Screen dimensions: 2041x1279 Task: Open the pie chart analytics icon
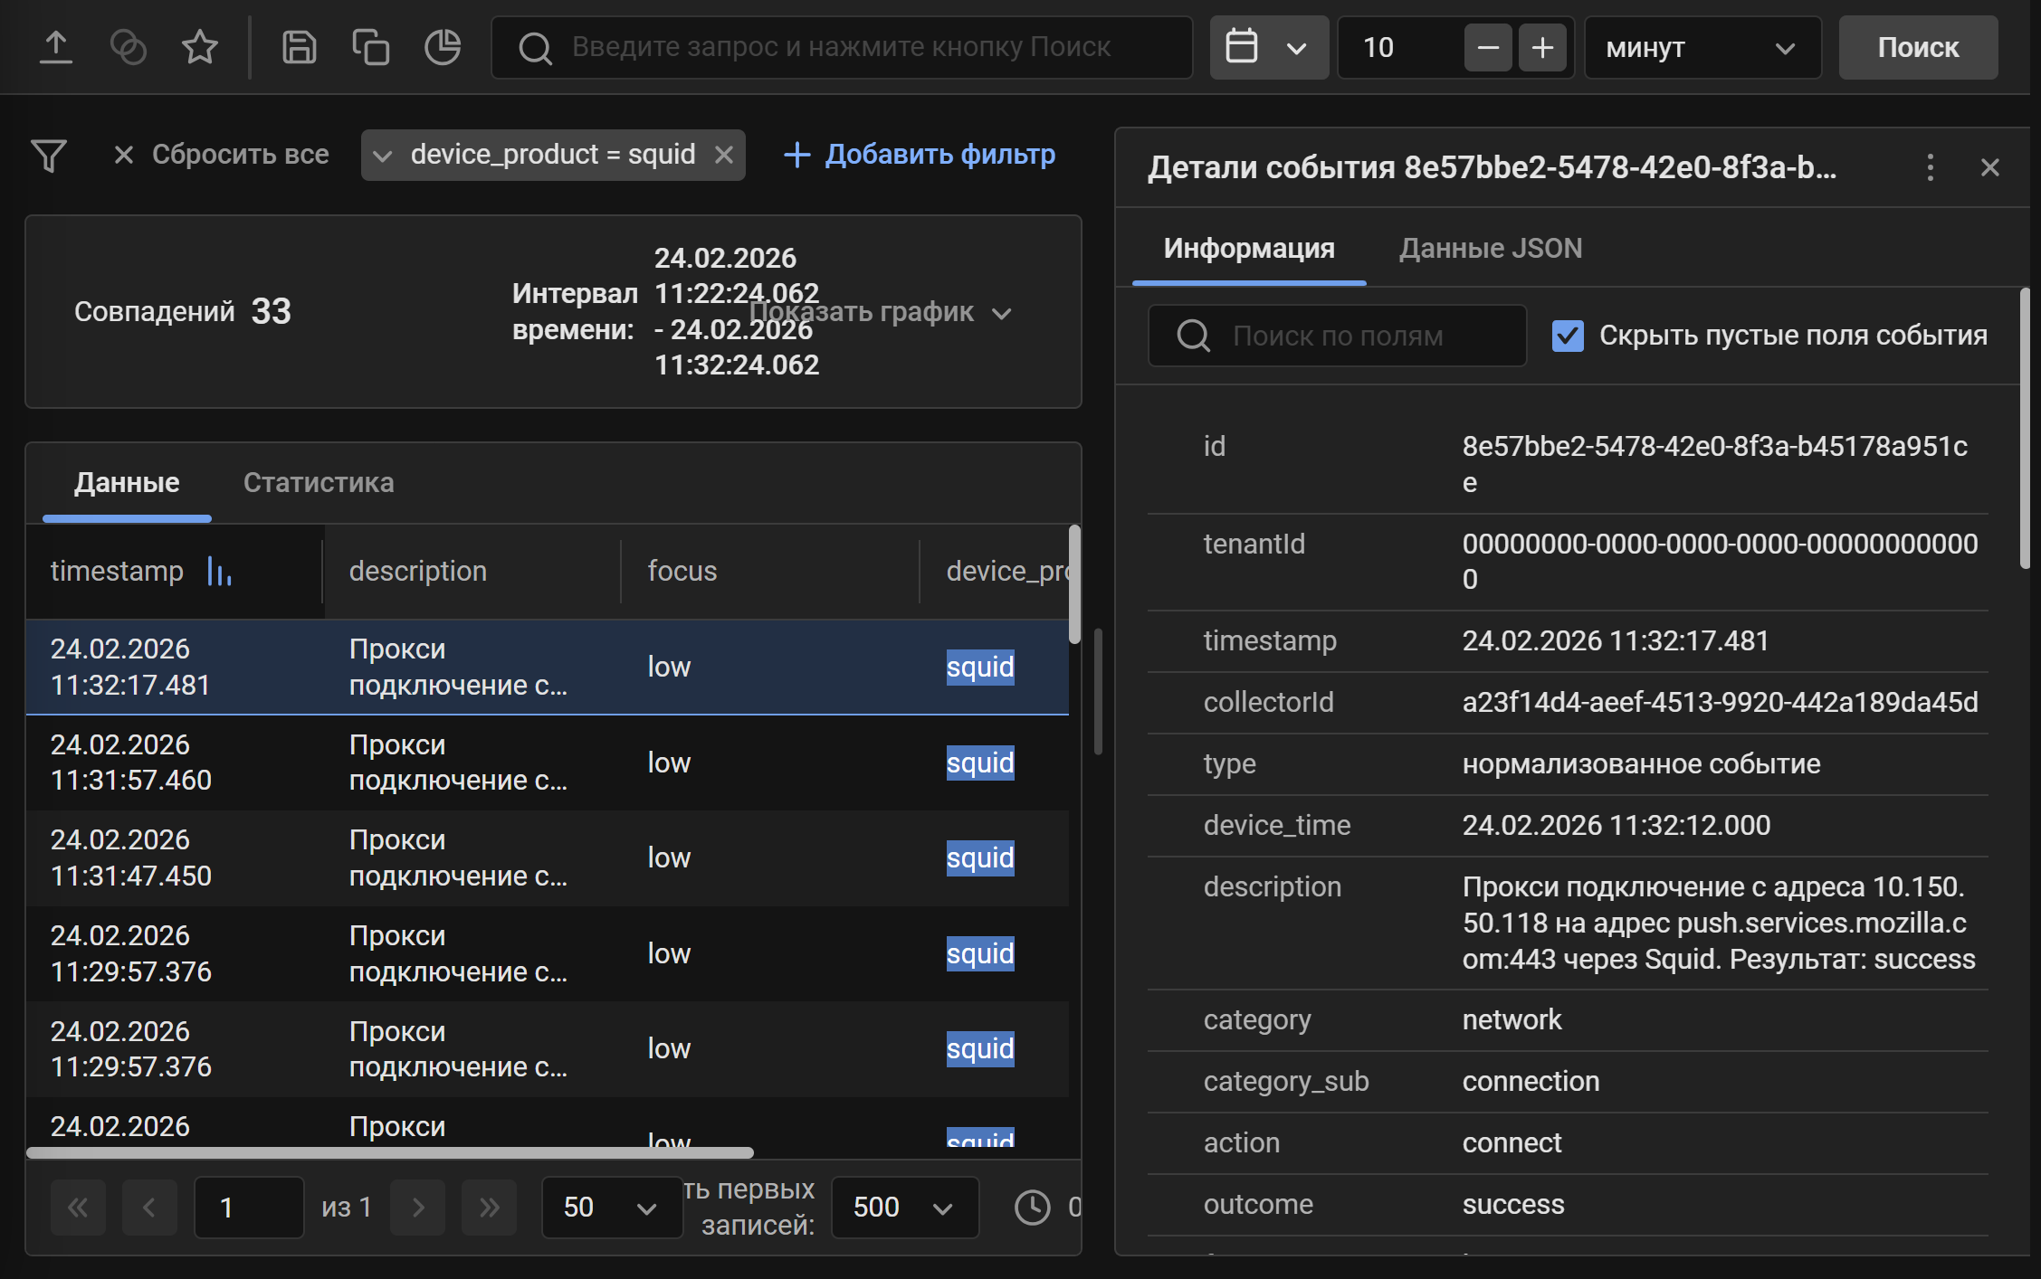point(443,47)
